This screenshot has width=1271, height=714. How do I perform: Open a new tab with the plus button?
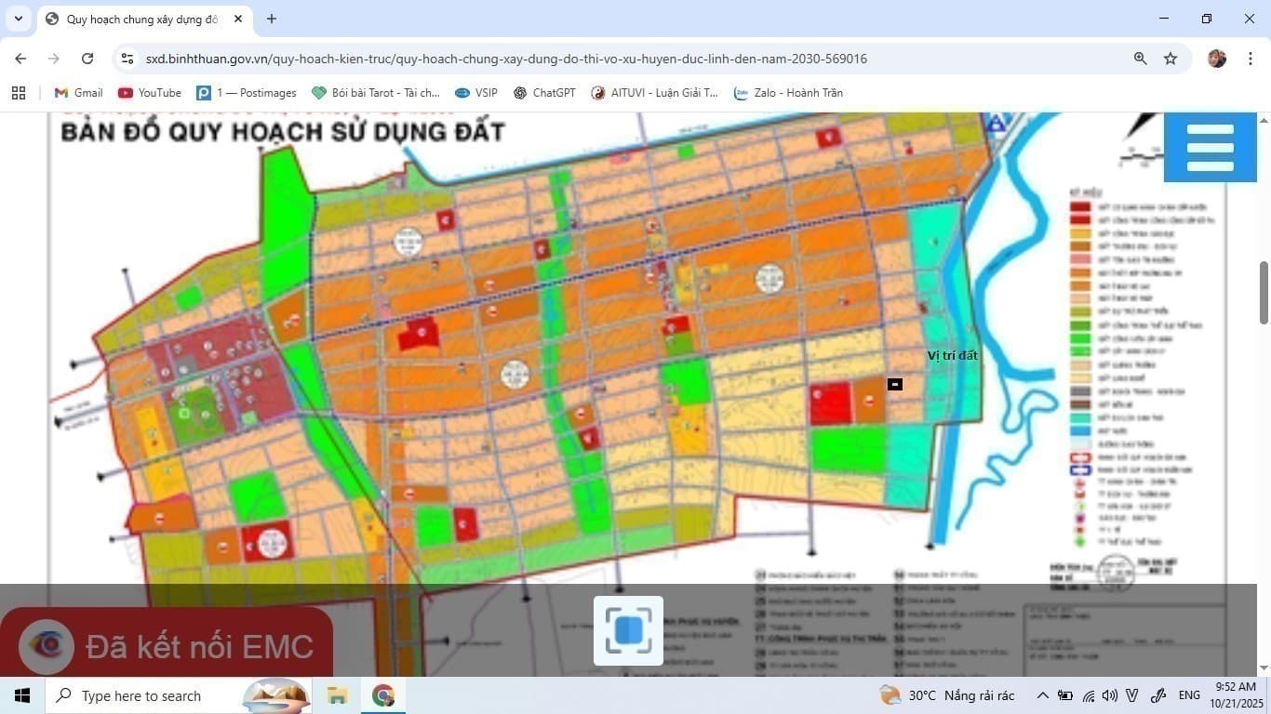point(271,19)
